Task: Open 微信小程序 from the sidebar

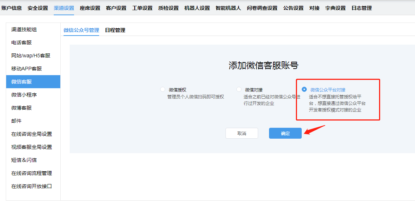Action: tap(33, 95)
